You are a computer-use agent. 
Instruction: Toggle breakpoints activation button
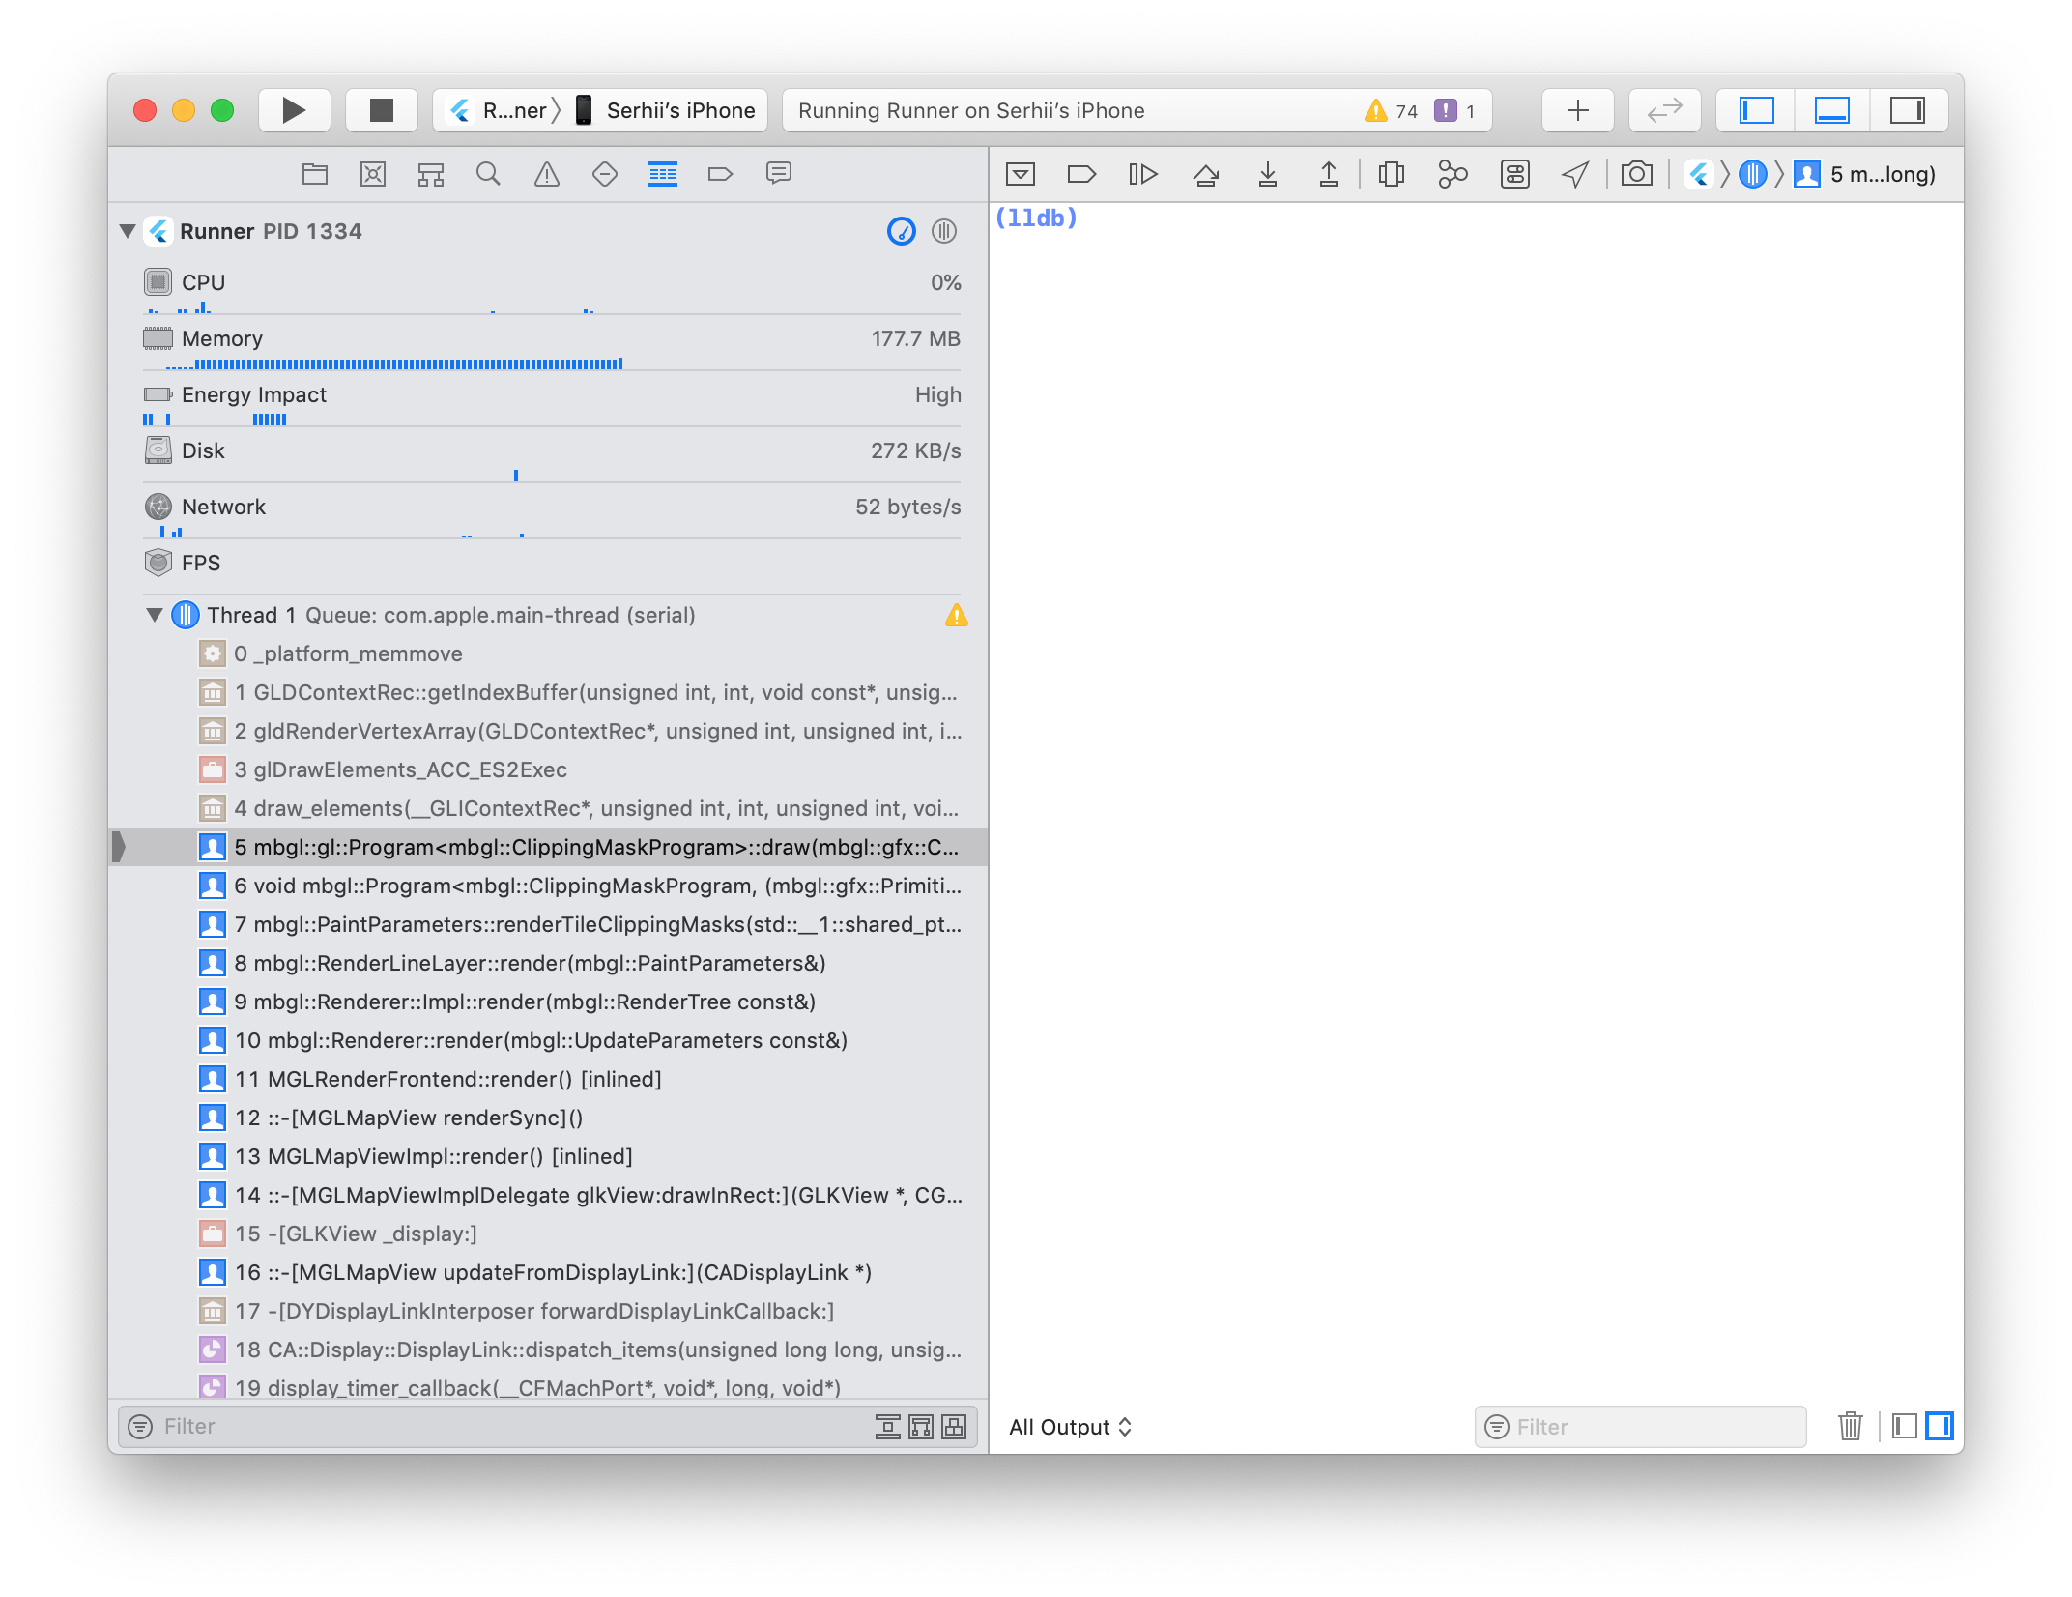point(1081,174)
